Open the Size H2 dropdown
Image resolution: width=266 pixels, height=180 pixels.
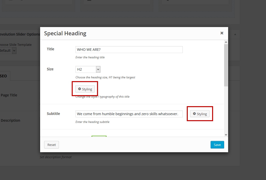tap(88, 69)
